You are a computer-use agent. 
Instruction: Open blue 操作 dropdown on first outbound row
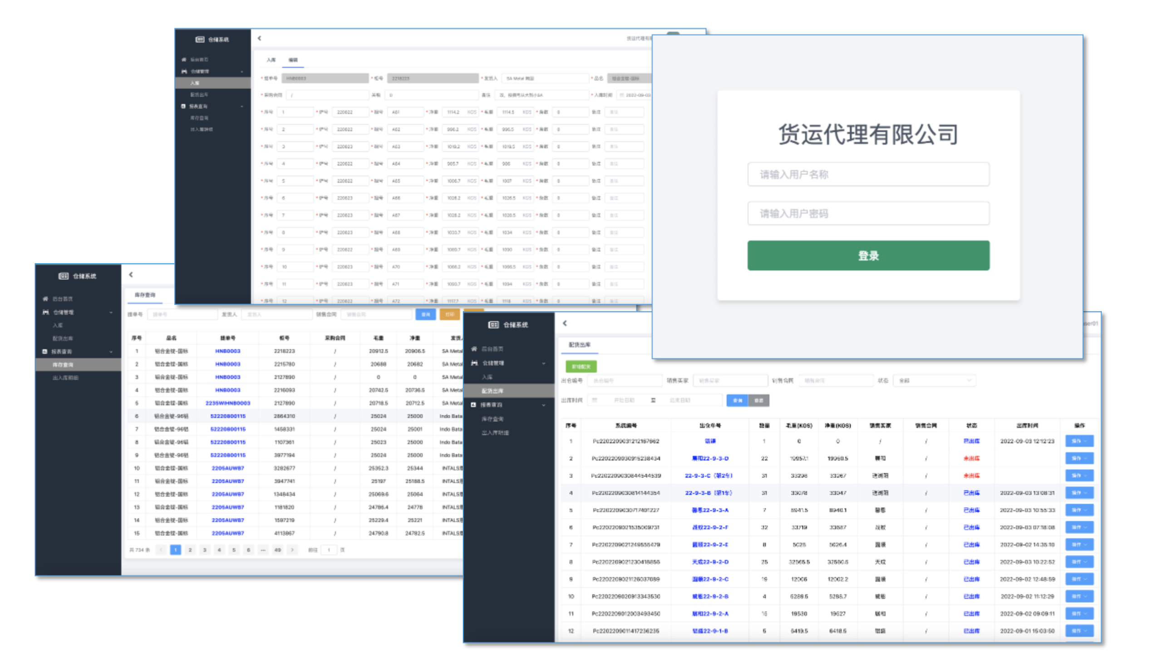point(1079,441)
